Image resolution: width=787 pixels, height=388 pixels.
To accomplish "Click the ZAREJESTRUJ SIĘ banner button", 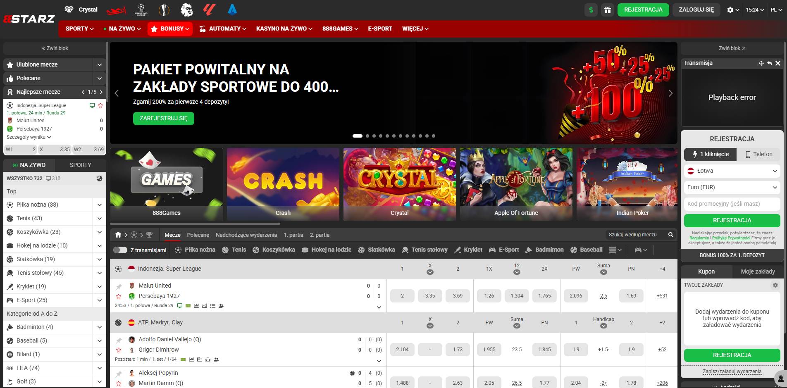I will point(164,118).
